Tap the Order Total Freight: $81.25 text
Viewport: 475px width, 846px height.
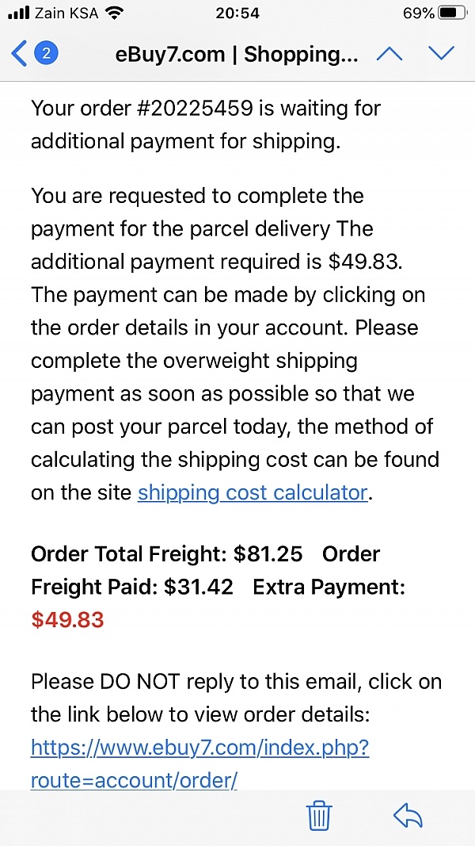[166, 553]
